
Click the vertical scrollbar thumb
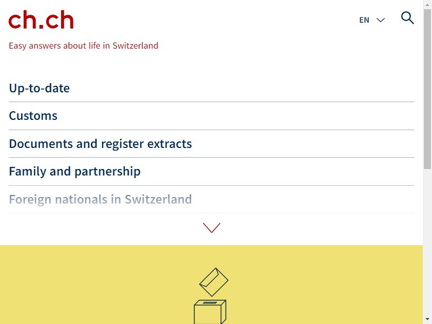click(427, 89)
